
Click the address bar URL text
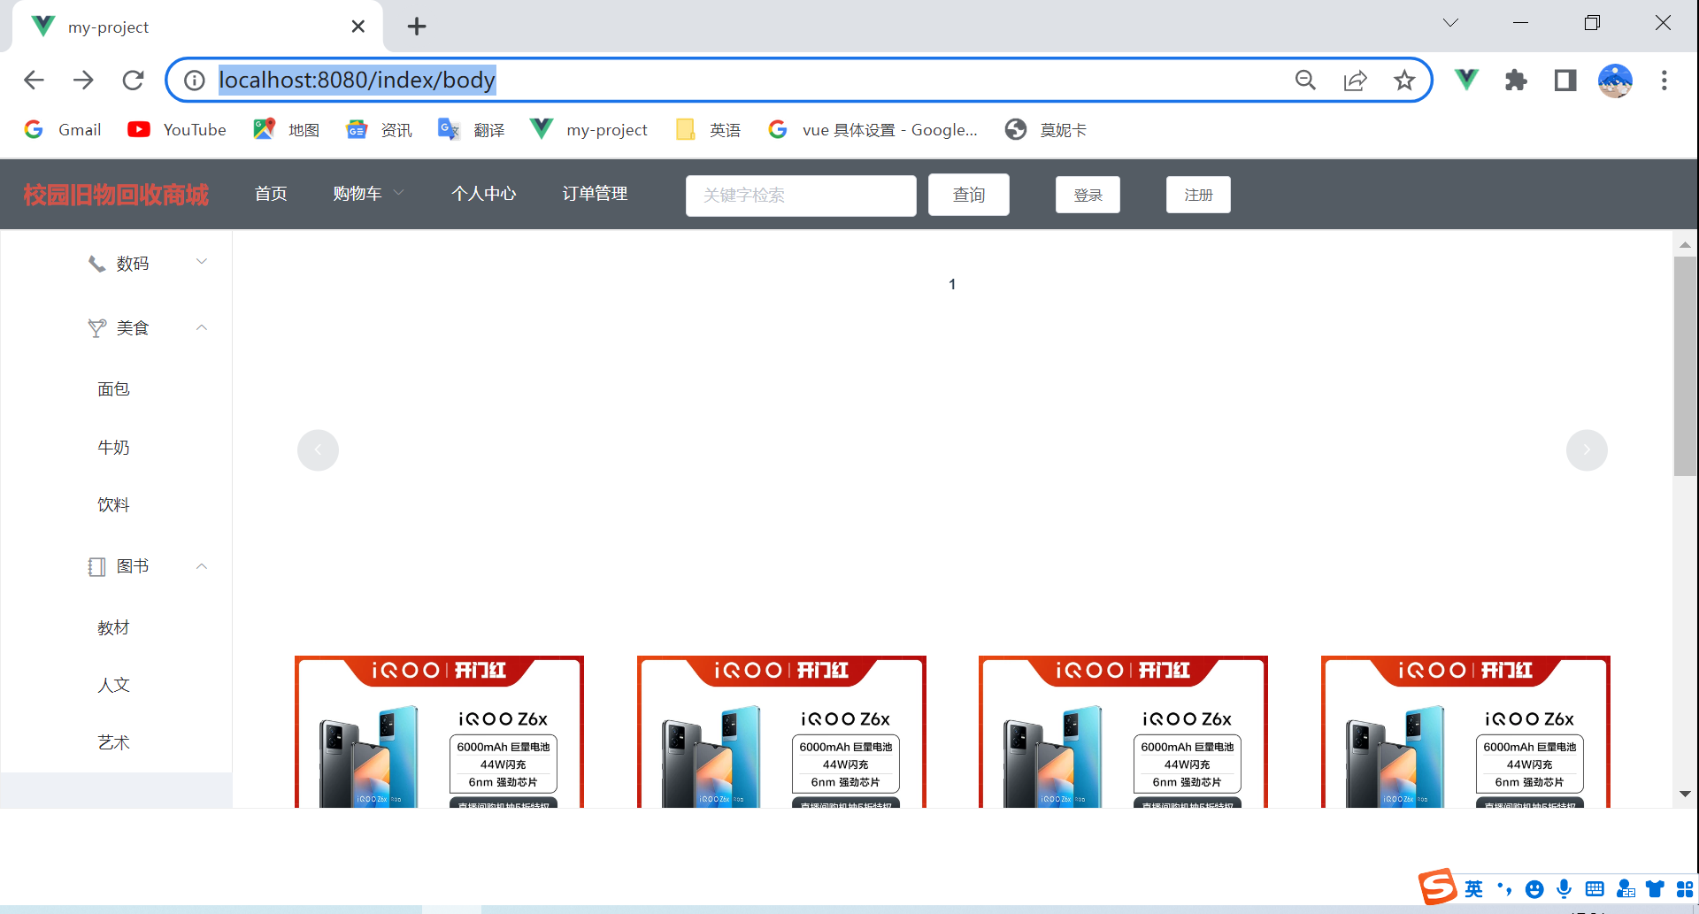pyautogui.click(x=357, y=81)
